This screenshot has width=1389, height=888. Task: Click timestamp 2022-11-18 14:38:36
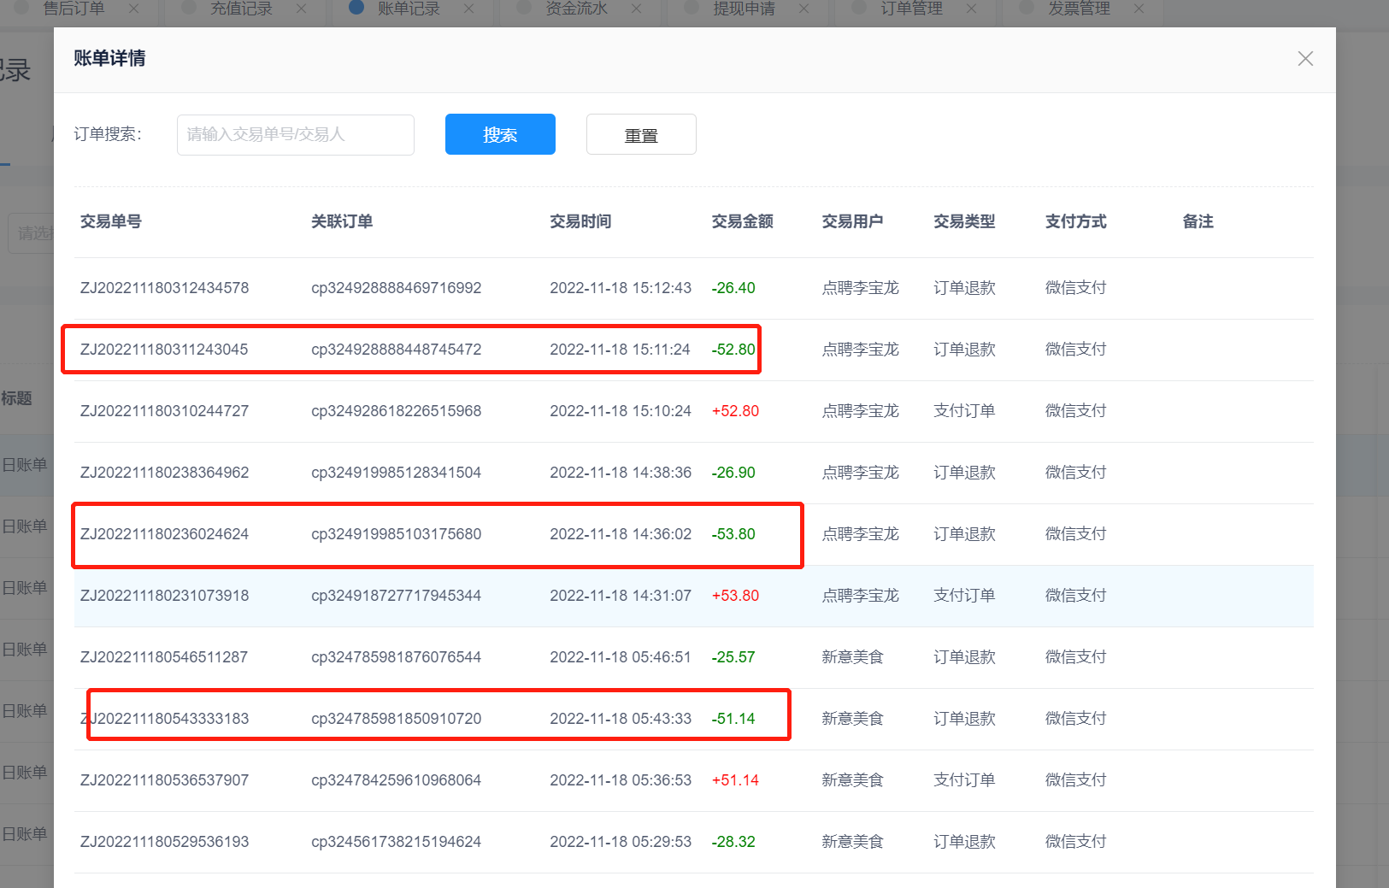click(621, 473)
